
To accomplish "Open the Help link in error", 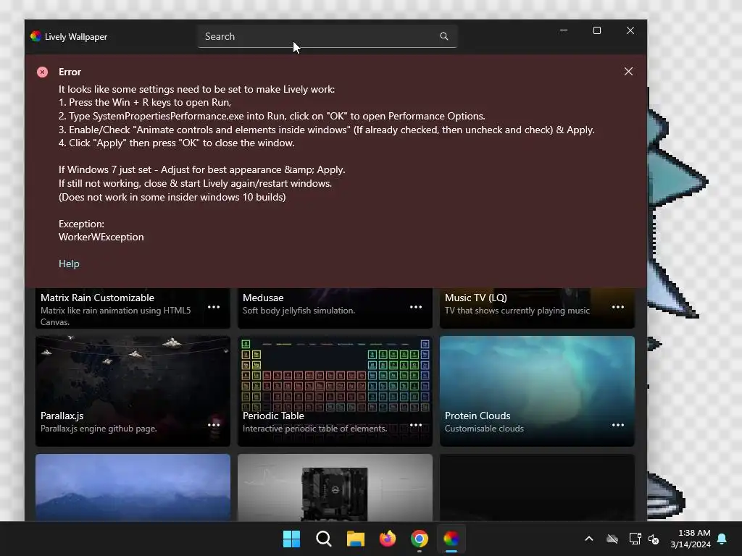I will (69, 264).
